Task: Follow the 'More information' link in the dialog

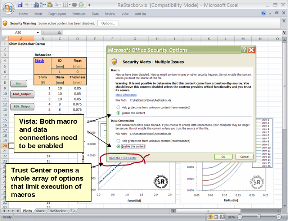Action: click(126, 95)
